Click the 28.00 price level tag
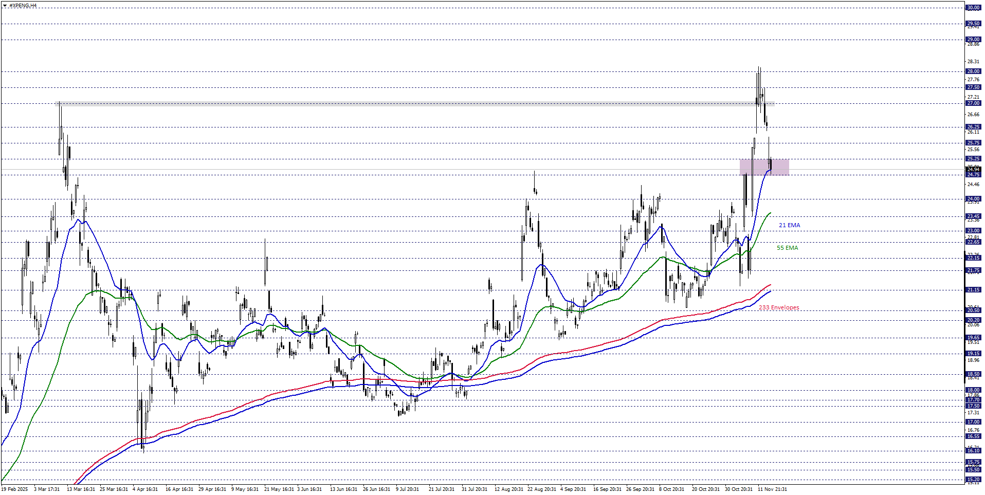Image resolution: width=985 pixels, height=495 pixels. (973, 71)
